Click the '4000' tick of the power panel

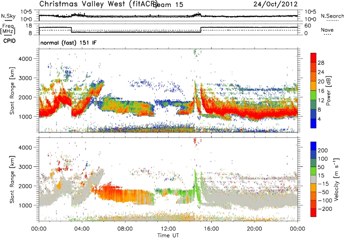click(x=25, y=59)
